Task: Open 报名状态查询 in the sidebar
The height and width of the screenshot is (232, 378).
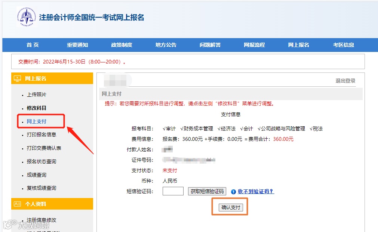Action: click(42, 161)
